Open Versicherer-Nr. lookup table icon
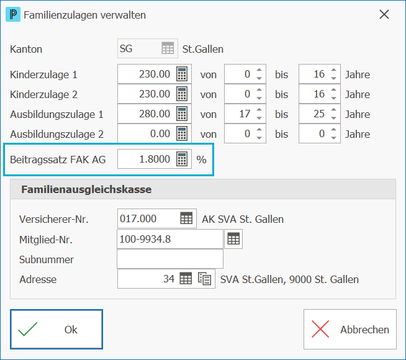The image size is (406, 360). coord(186,218)
